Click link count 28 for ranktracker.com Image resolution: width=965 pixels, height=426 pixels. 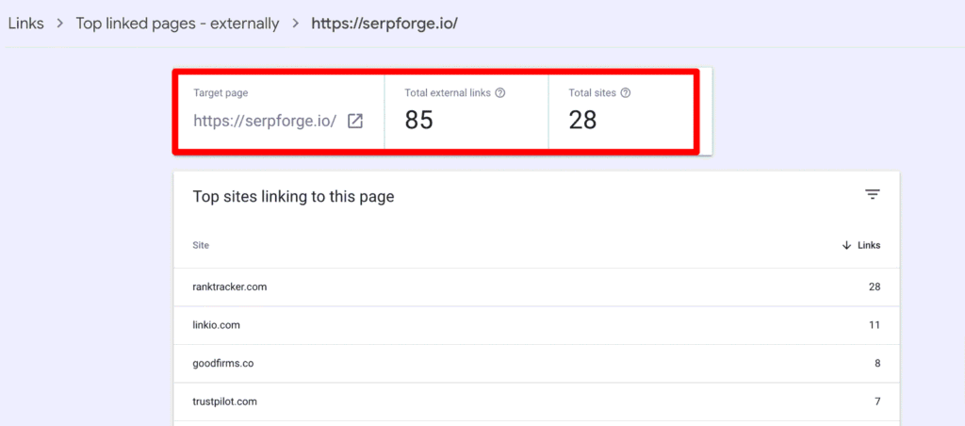[875, 287]
